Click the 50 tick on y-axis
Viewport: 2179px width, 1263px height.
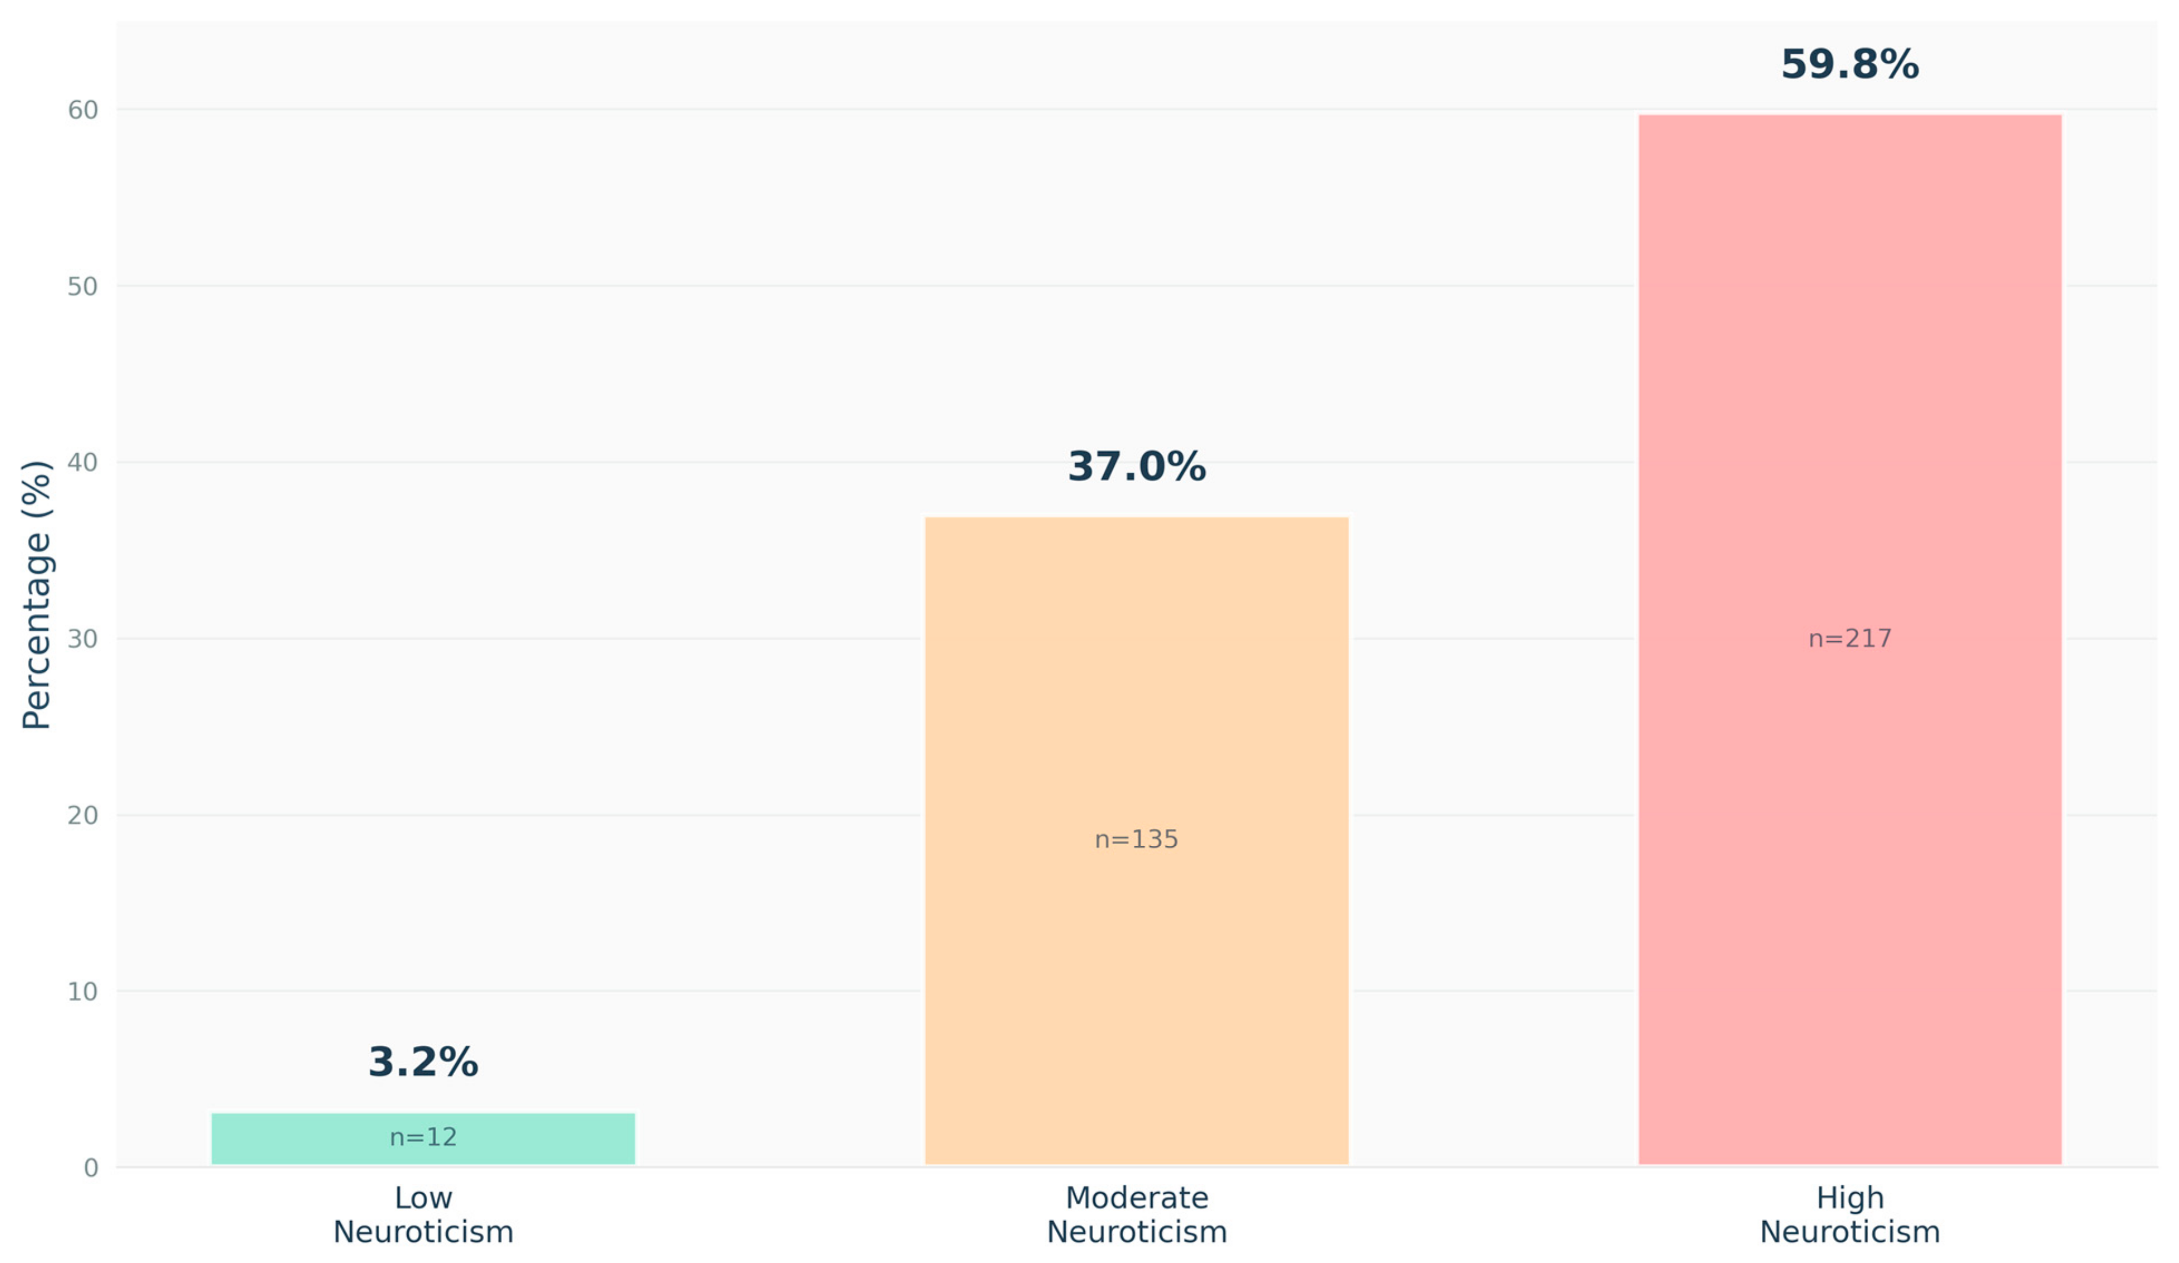pyautogui.click(x=82, y=286)
